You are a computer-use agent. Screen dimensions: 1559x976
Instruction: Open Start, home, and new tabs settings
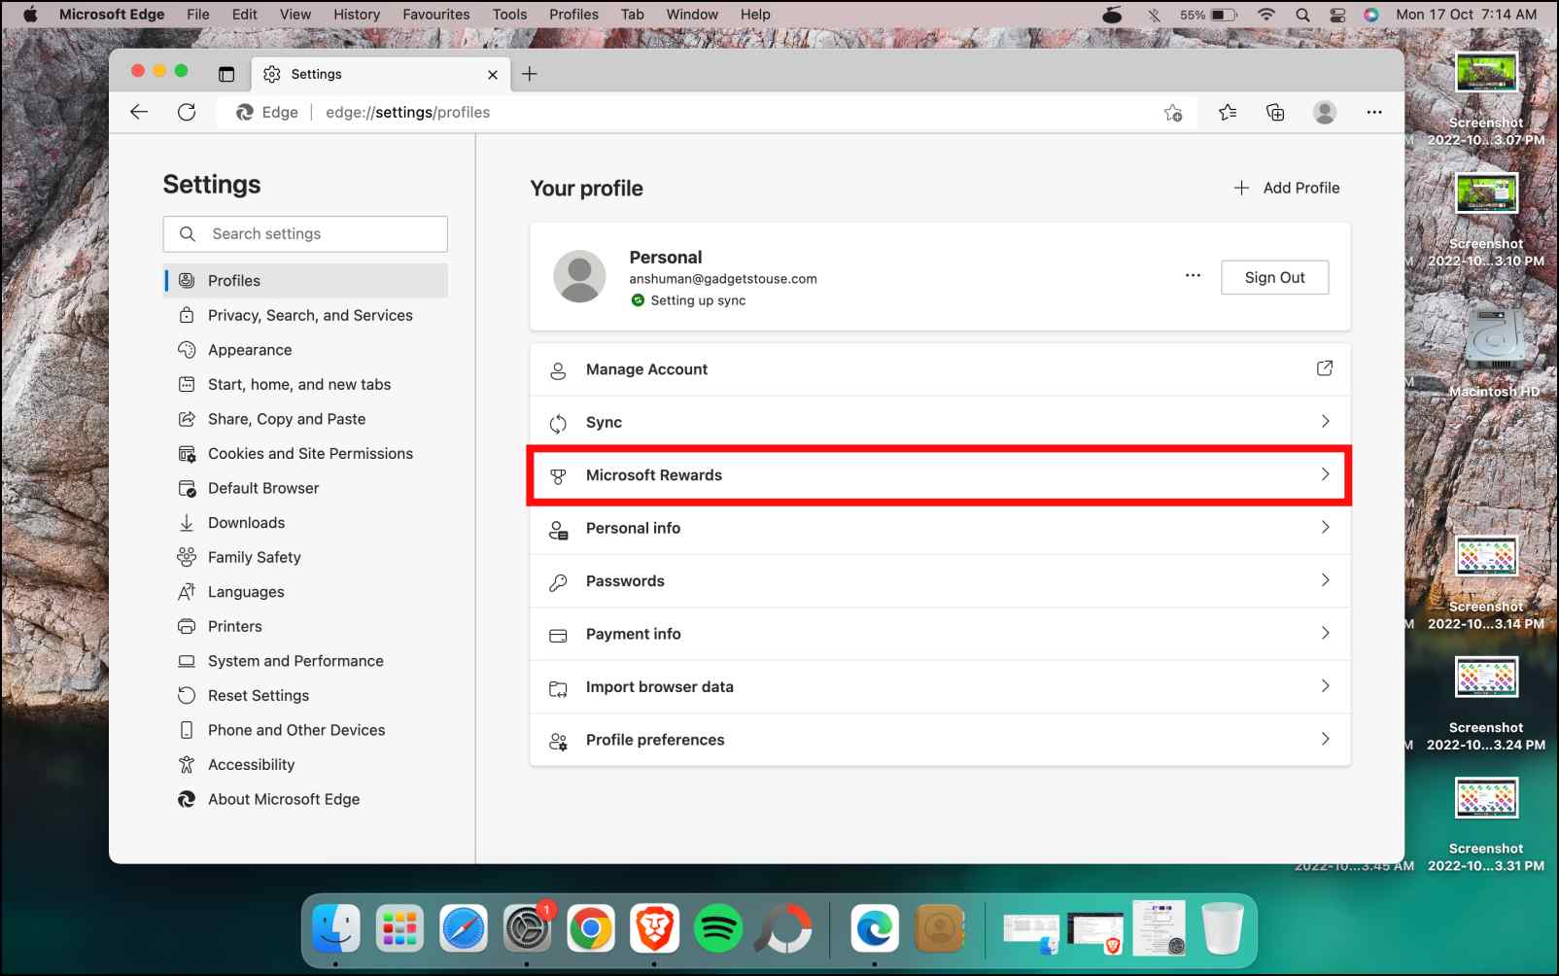click(305, 385)
